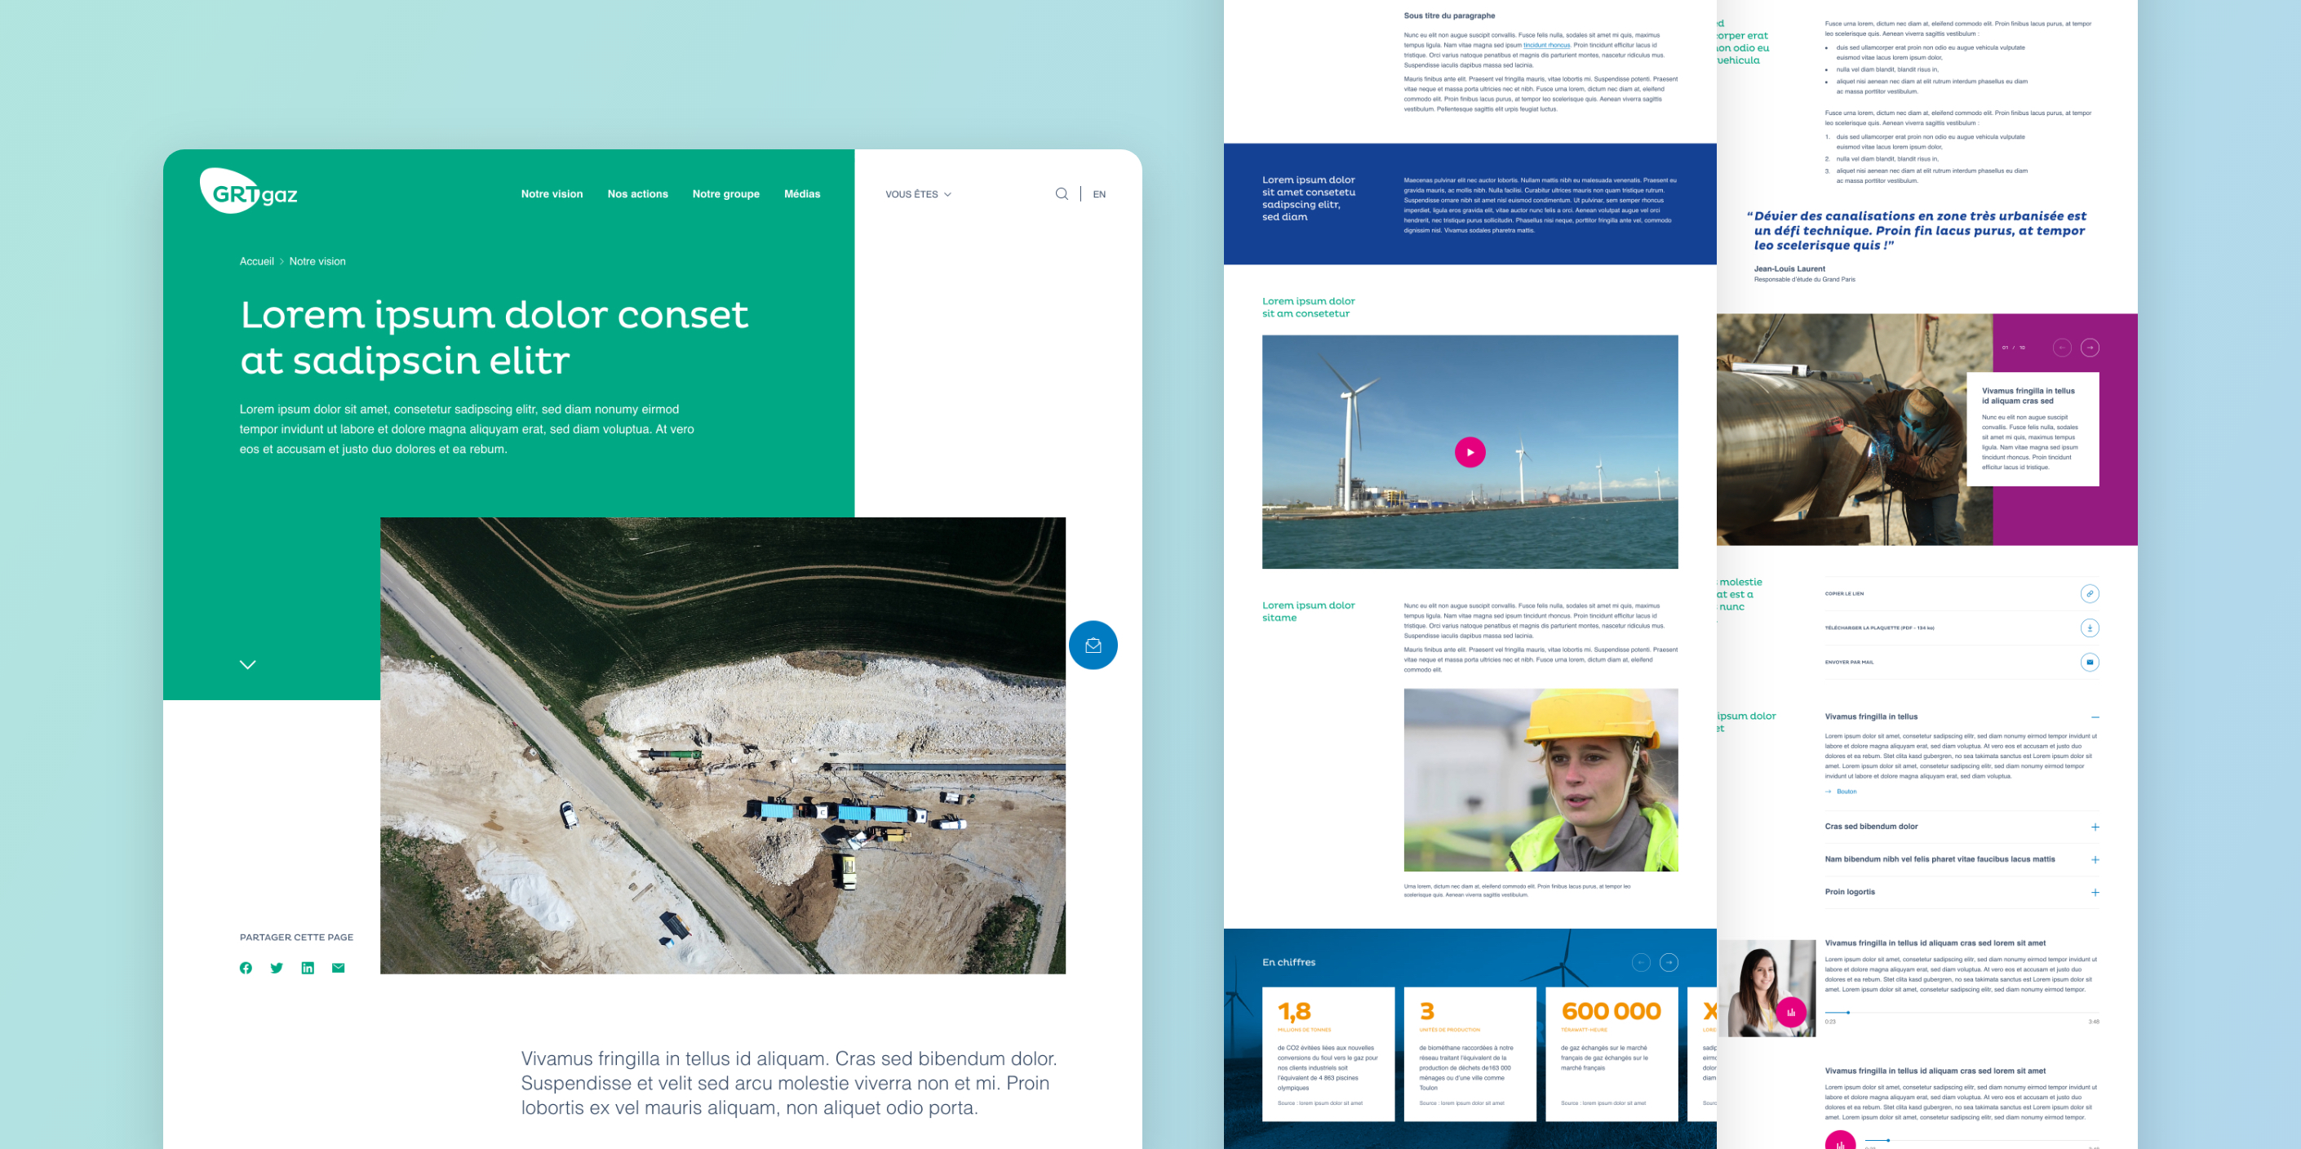This screenshot has height=1149, width=2301.
Task: Click Accueil breadcrumb link
Action: click(256, 262)
